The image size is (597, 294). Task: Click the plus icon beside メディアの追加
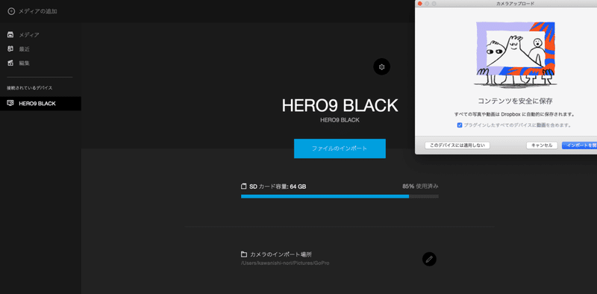click(11, 11)
